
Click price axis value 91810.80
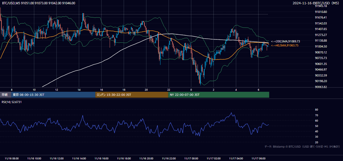point(321,12)
